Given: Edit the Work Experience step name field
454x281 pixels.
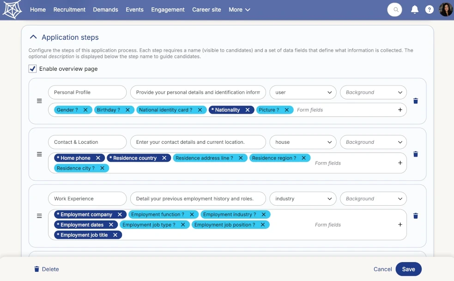Looking at the screenshot, I should click(87, 199).
